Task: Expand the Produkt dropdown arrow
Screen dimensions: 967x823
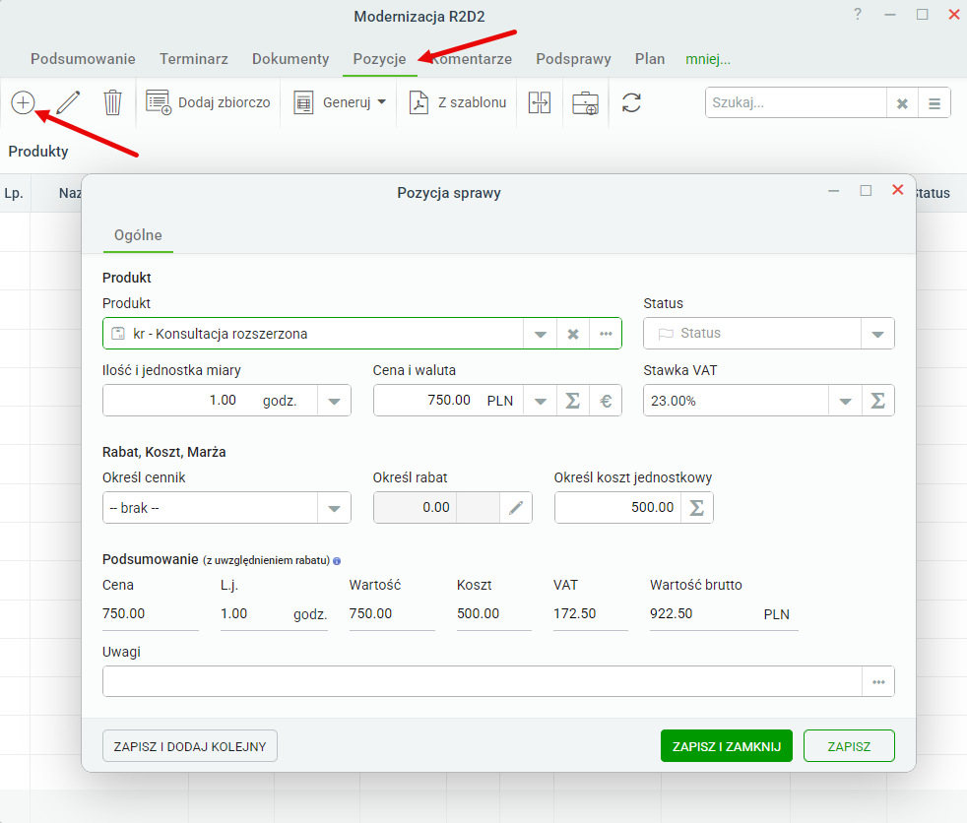Action: click(541, 334)
